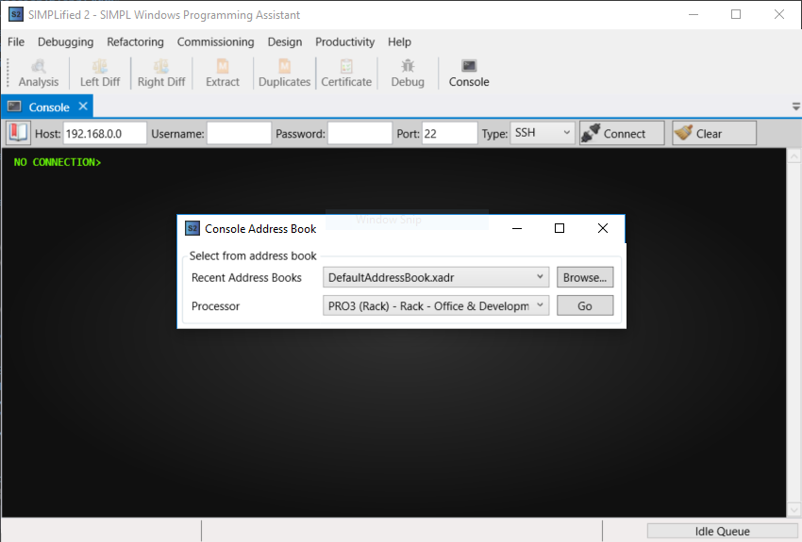
Task: Focus the Port input field
Action: 449,133
